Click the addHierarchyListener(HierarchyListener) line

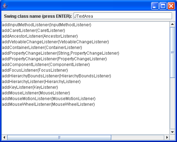[x=41, y=82]
